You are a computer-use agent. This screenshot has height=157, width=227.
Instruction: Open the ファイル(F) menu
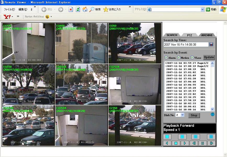[x=9, y=10]
